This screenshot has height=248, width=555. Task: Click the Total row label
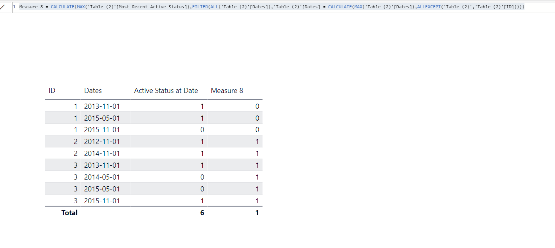[69, 213]
